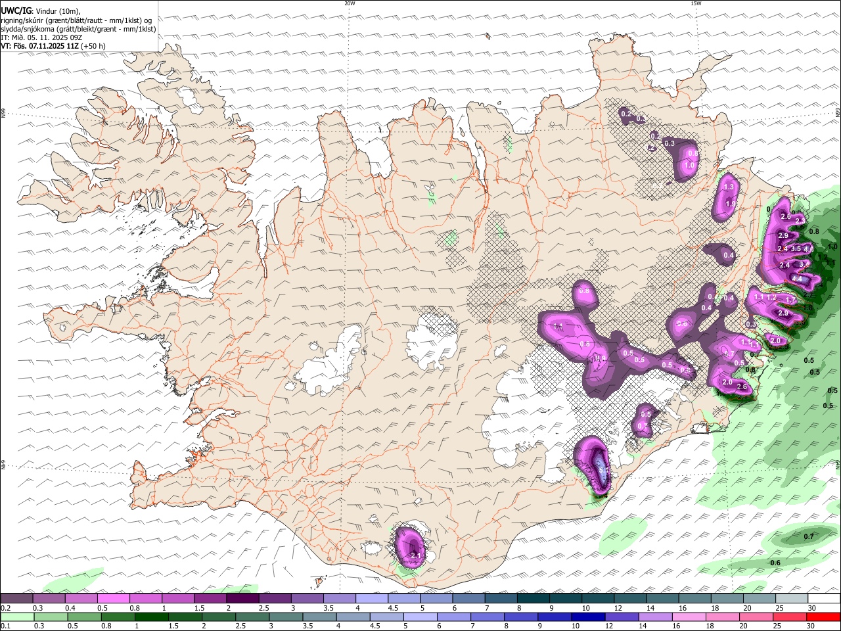
Task: Click the 'VT: Fös. 07.11.2025 11Z (+50 h)' line
Action: [53, 46]
